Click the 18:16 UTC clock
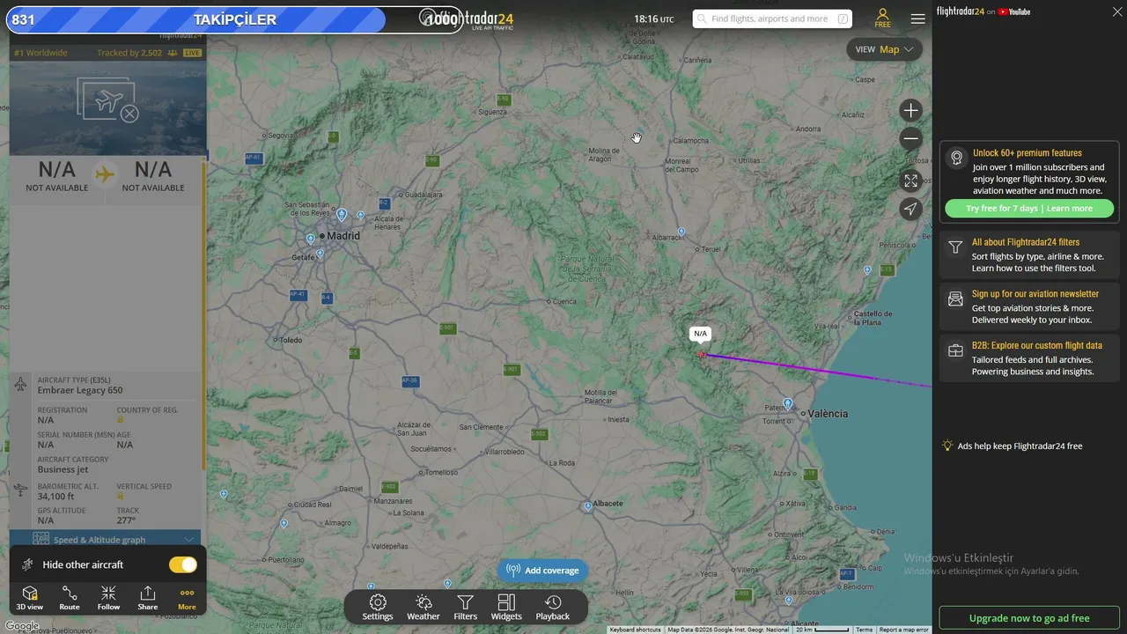 [654, 18]
